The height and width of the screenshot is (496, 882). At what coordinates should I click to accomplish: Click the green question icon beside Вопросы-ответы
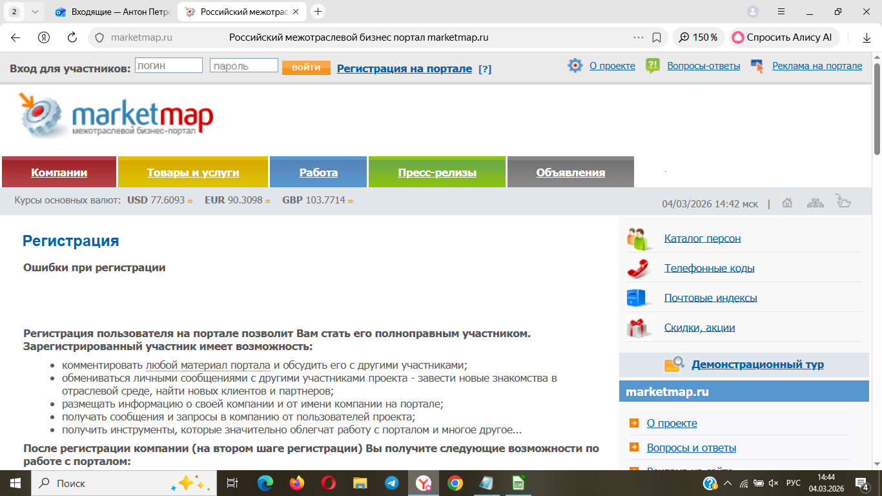pyautogui.click(x=653, y=65)
